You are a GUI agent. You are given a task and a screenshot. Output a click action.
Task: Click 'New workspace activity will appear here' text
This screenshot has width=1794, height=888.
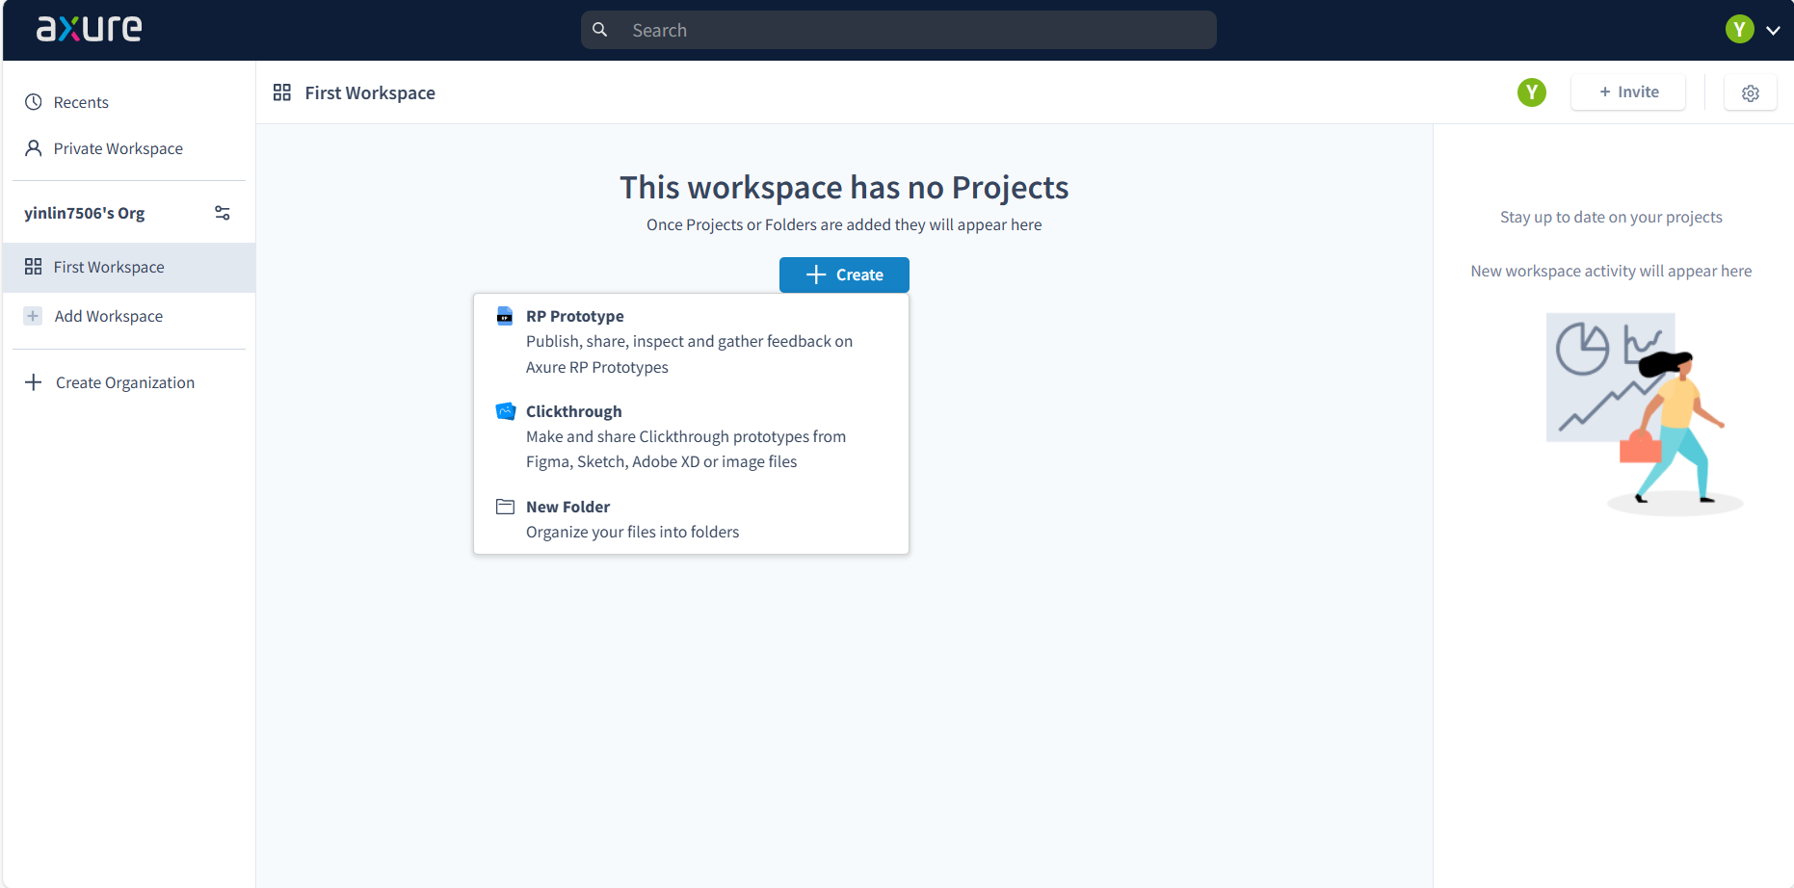point(1611,271)
